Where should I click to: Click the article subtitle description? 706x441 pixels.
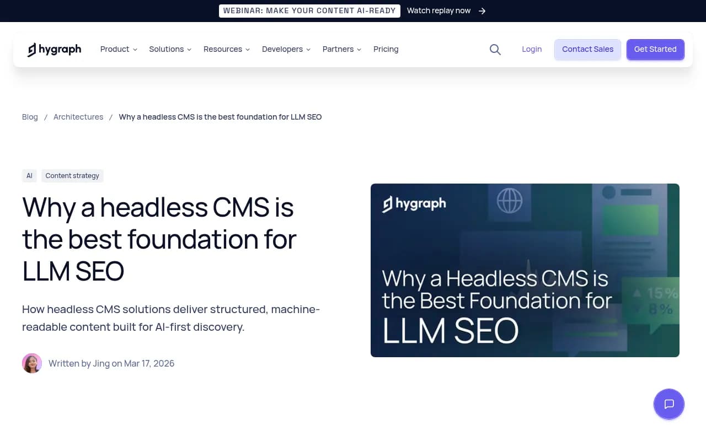pyautogui.click(x=171, y=318)
